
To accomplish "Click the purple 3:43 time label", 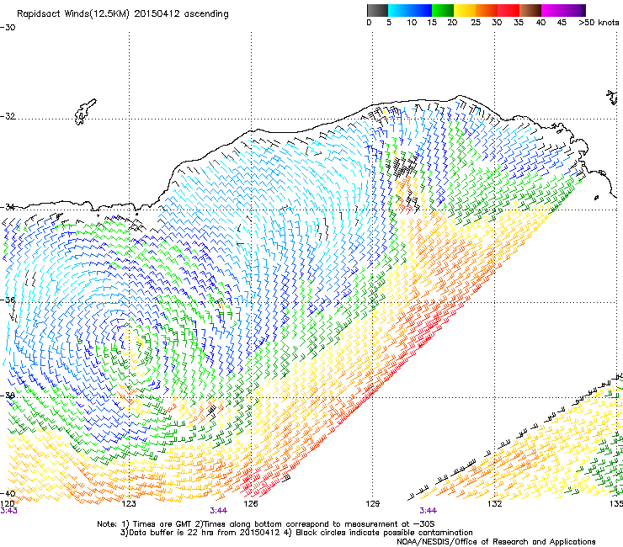I will point(8,511).
